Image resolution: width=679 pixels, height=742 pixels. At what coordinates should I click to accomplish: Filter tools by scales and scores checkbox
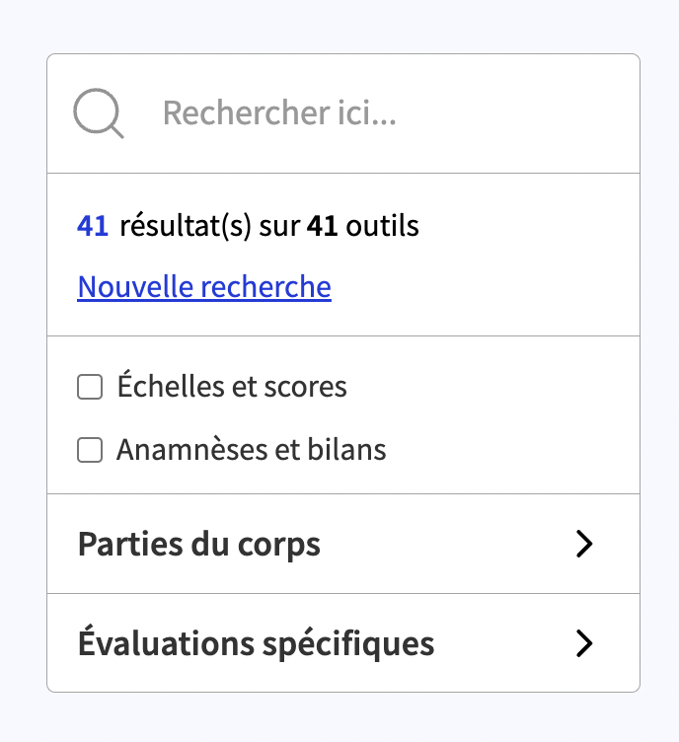pos(90,387)
